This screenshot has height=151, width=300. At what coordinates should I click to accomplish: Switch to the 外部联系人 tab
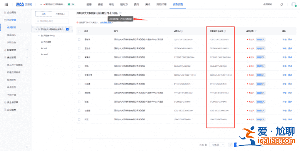click(60, 14)
